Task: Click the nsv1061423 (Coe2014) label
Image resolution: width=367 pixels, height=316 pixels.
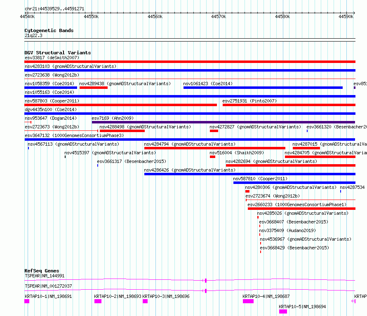Action: (x=208, y=84)
